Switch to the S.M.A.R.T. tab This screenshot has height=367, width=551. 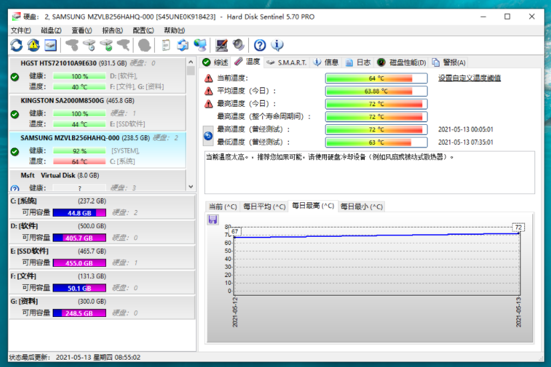pyautogui.click(x=286, y=62)
